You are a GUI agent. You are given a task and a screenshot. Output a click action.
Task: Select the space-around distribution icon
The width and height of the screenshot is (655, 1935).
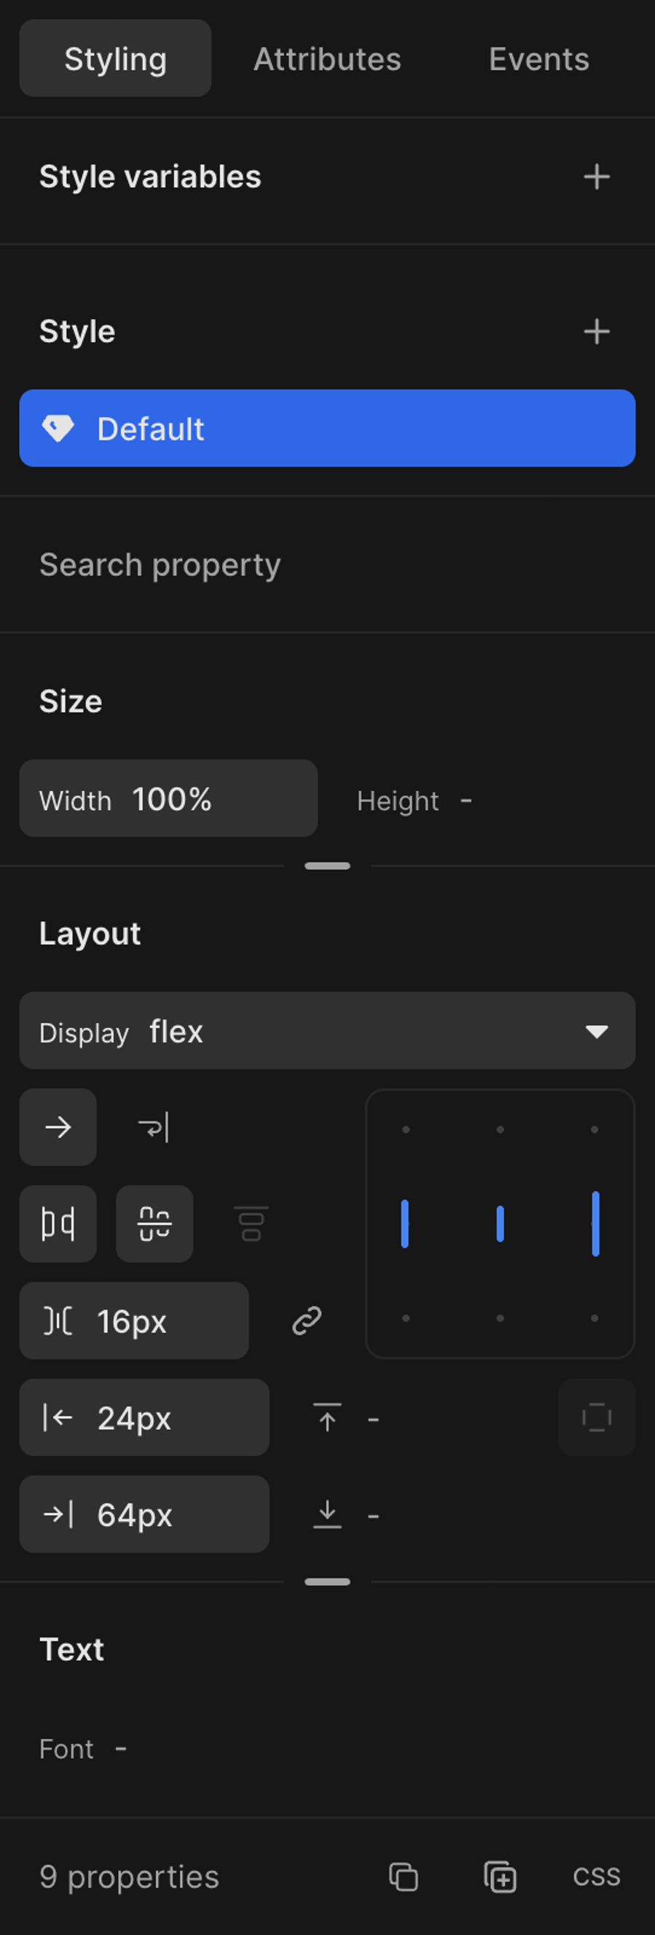(x=154, y=1223)
